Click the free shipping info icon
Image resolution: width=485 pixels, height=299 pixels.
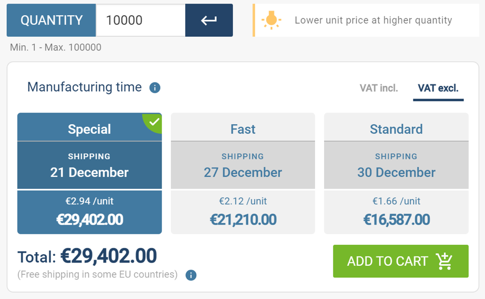pyautogui.click(x=191, y=275)
